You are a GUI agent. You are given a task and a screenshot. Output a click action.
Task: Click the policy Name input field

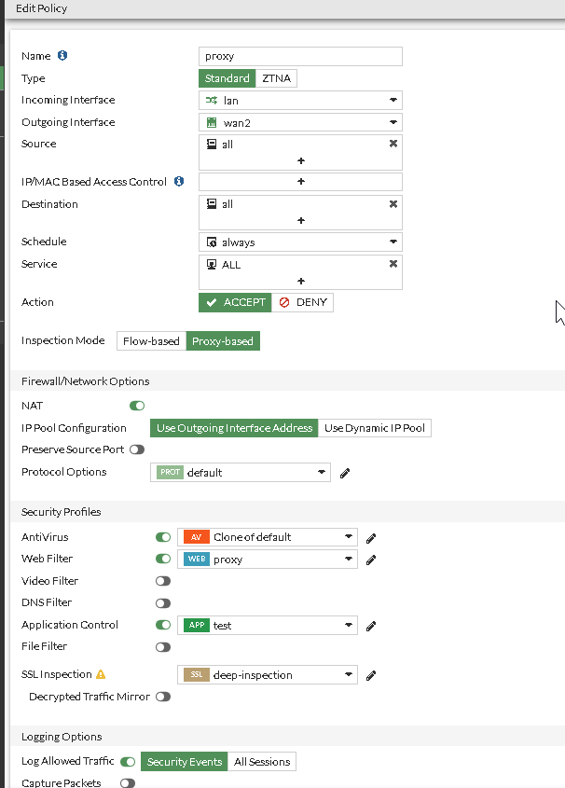(x=300, y=56)
